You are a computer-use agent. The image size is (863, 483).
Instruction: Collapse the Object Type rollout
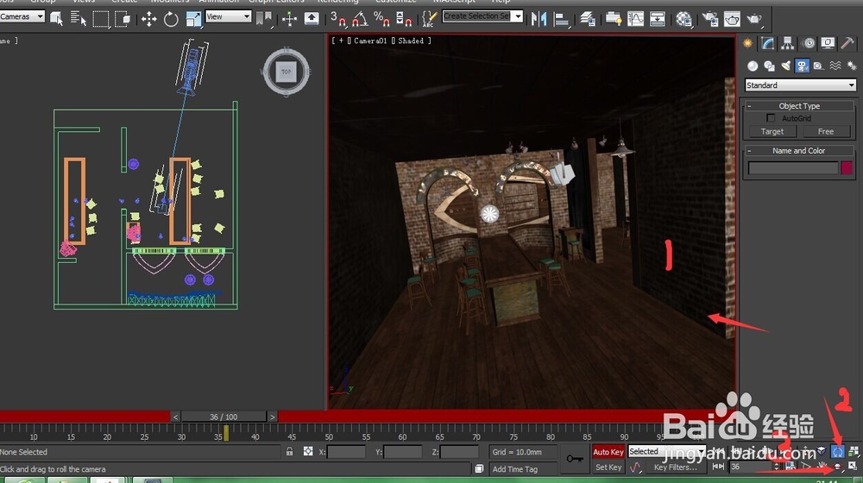point(799,105)
